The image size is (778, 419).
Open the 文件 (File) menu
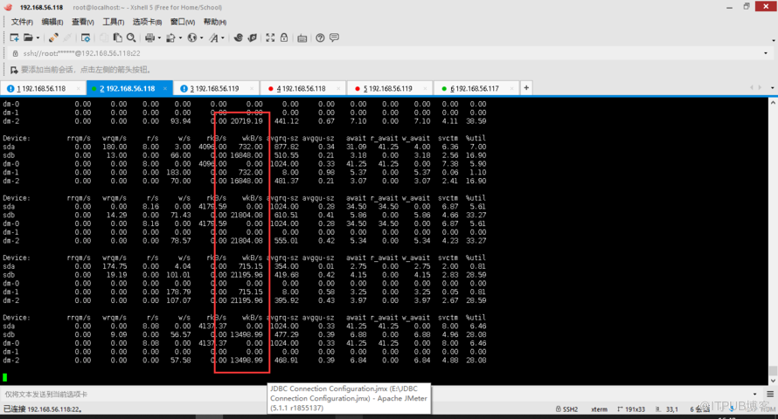coord(22,22)
